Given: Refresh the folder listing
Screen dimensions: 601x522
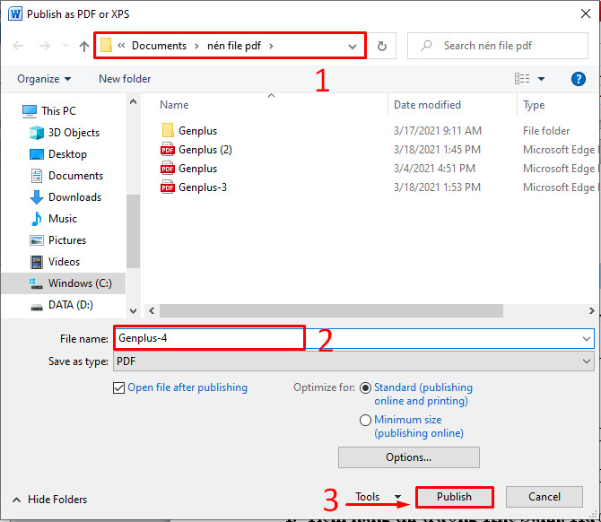Looking at the screenshot, I should click(x=382, y=46).
